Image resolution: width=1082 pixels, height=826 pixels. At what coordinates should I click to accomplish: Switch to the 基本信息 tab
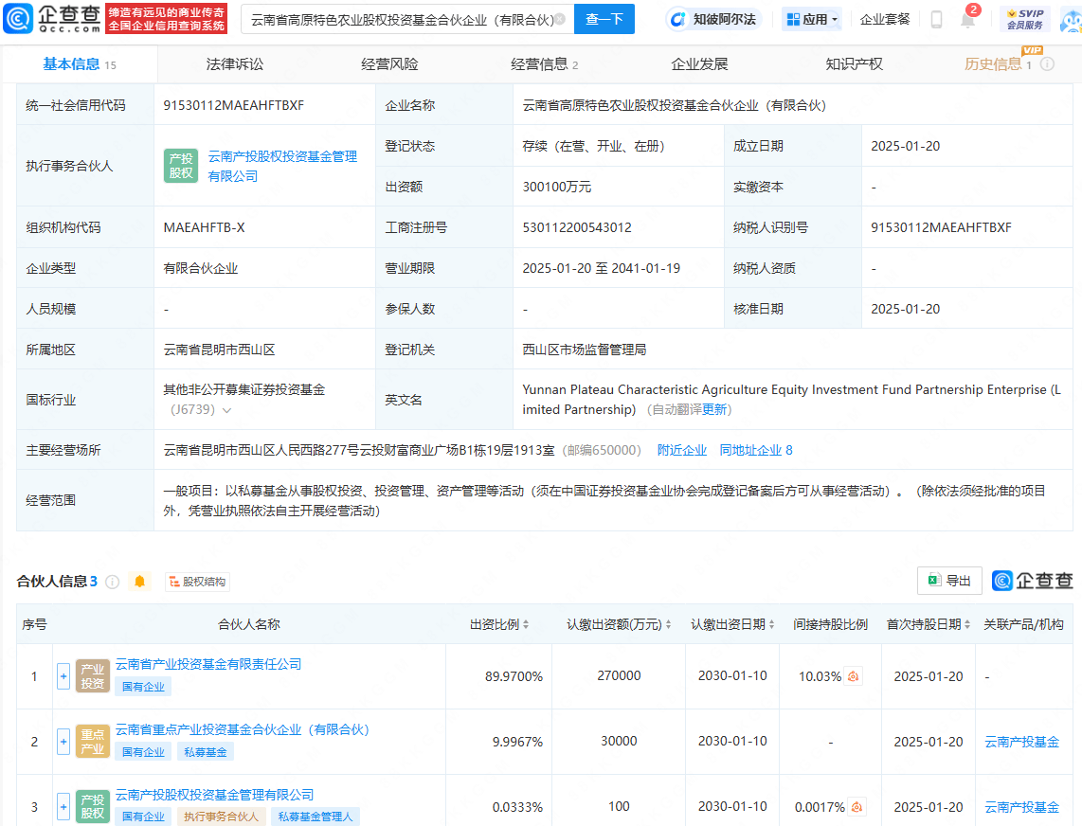point(80,64)
